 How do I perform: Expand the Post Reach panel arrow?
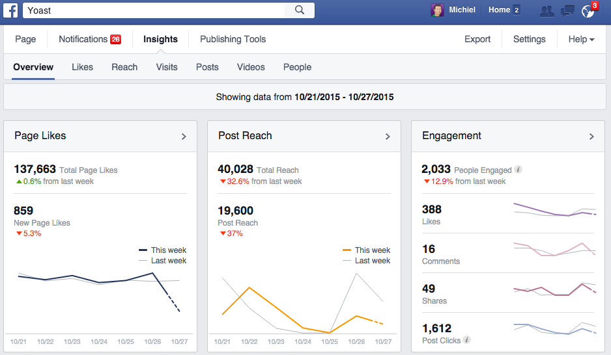point(388,137)
